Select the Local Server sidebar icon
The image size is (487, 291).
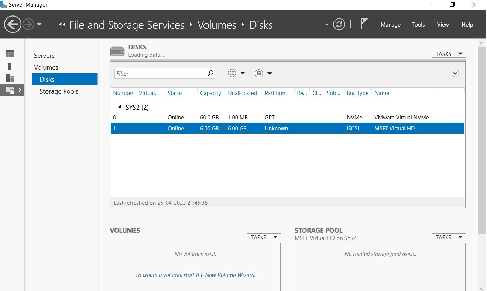click(x=10, y=66)
